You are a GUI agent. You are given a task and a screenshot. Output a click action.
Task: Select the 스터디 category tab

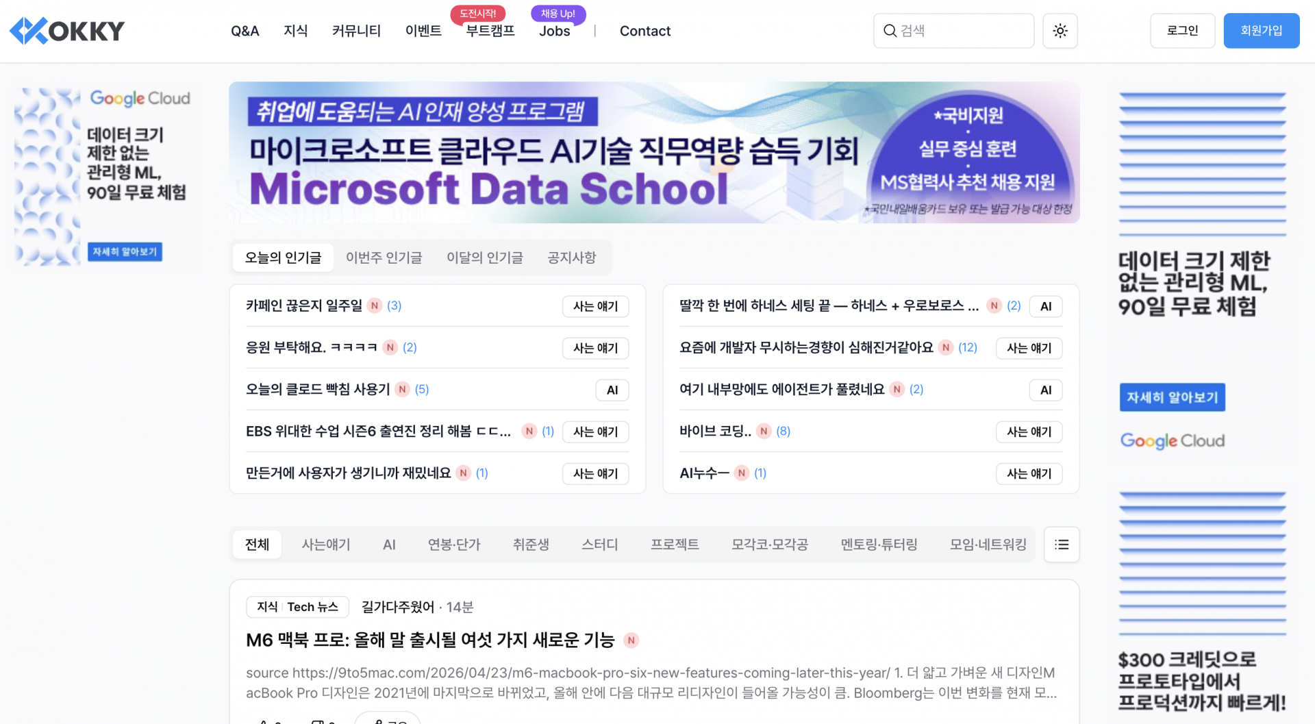[x=599, y=545]
